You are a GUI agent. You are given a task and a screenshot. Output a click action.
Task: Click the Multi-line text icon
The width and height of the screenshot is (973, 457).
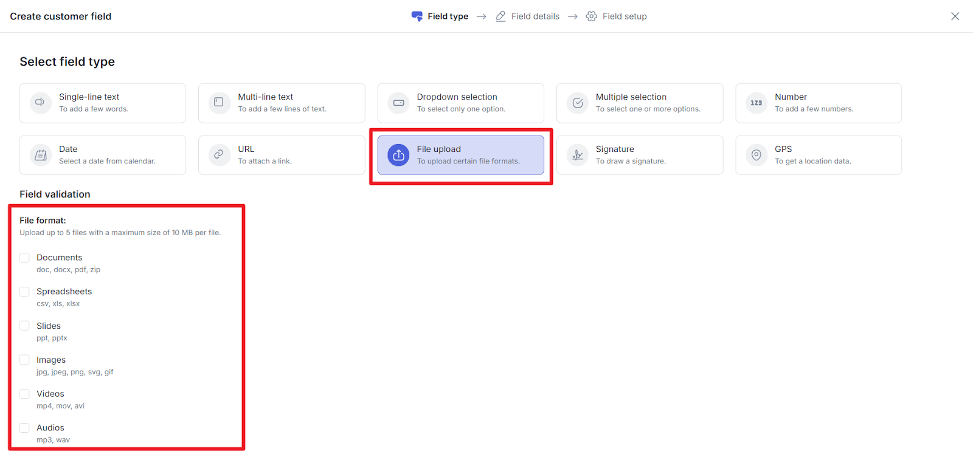(219, 103)
